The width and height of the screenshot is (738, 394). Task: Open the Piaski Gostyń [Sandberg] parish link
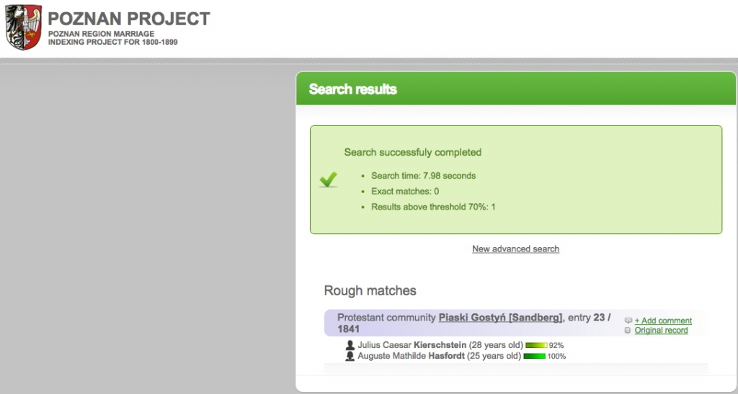pyautogui.click(x=500, y=318)
